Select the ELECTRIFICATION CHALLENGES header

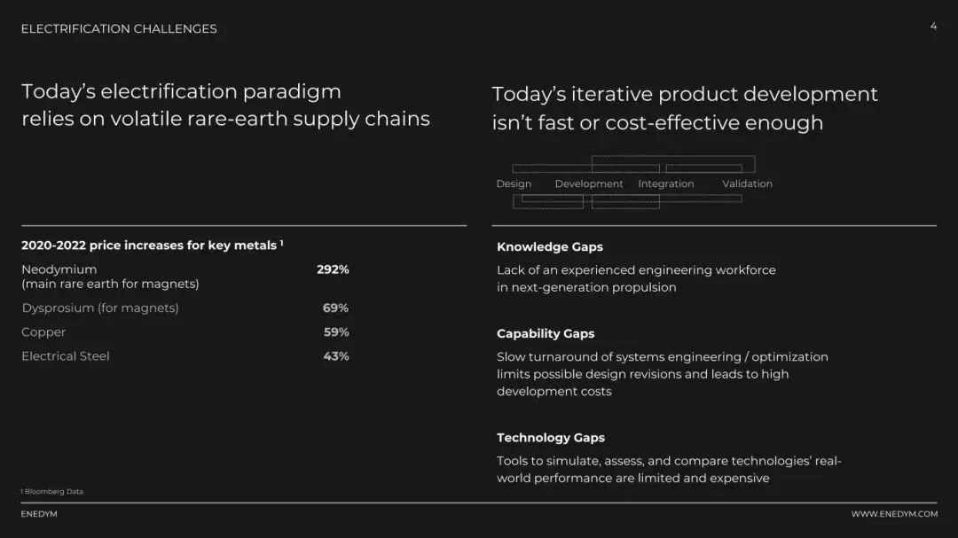pos(119,28)
